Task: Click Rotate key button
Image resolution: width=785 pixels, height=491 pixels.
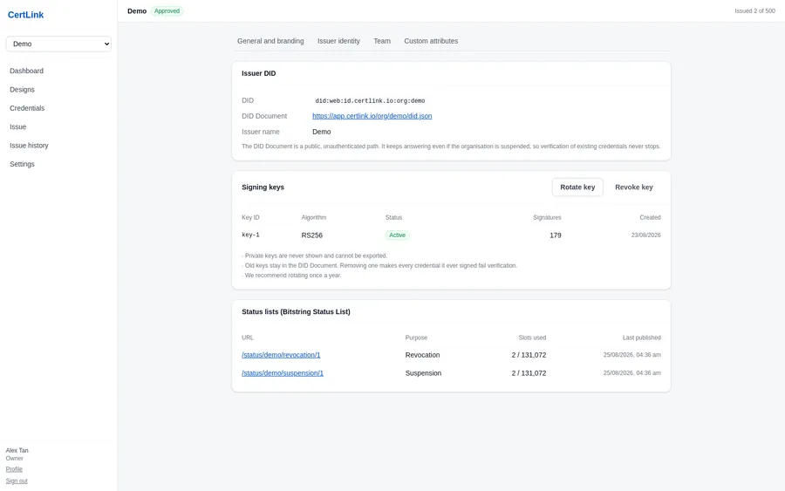Action: click(x=577, y=188)
